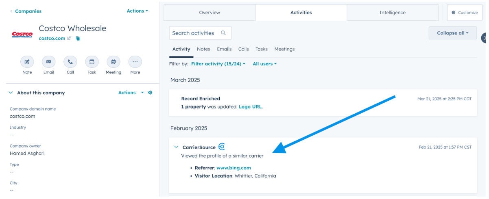This screenshot has height=199, width=489.
Task: Open the All users filter dropdown
Action: (x=264, y=64)
